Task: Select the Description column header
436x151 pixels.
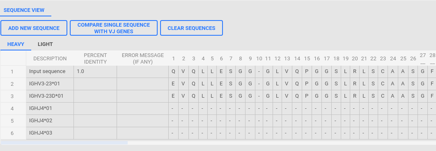Action: point(50,58)
